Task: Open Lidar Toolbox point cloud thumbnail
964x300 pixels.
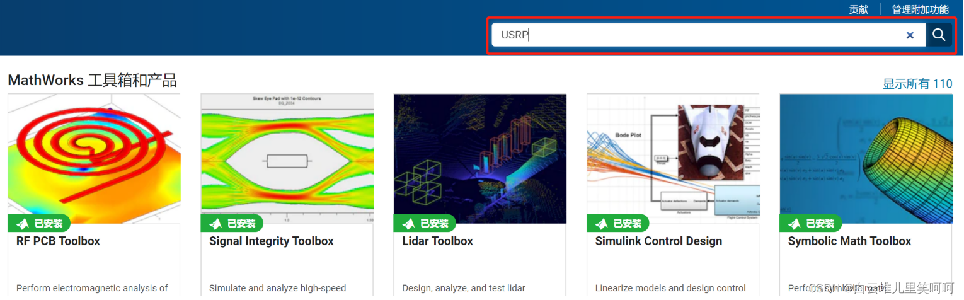Action: [480, 159]
